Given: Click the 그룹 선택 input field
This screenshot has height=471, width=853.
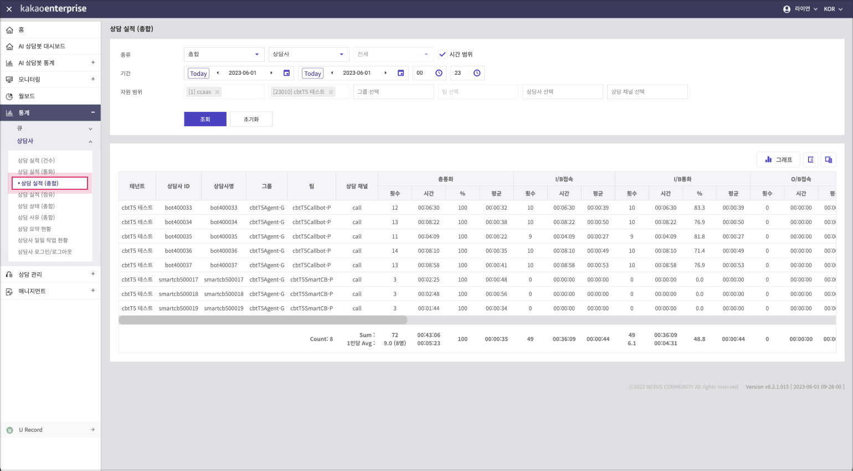Looking at the screenshot, I should (x=393, y=92).
